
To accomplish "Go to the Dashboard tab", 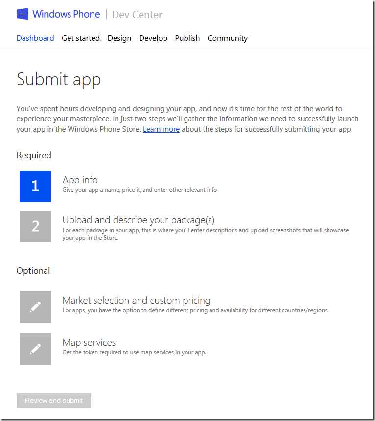I will point(35,38).
